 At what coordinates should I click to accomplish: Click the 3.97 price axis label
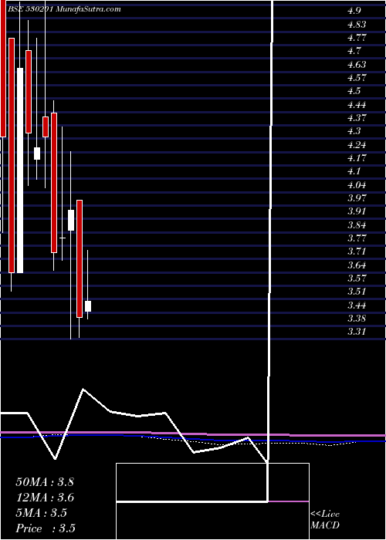[357, 198]
